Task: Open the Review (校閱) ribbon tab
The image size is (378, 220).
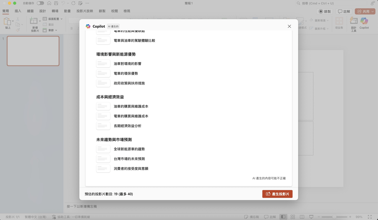Action: [x=115, y=11]
